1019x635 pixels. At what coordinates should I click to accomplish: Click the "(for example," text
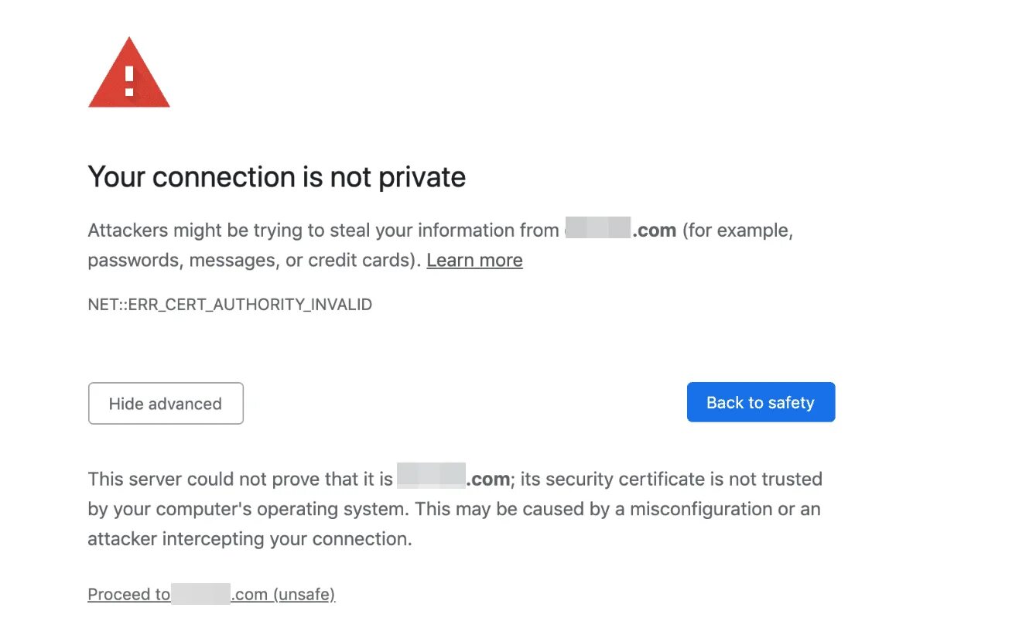(x=737, y=230)
